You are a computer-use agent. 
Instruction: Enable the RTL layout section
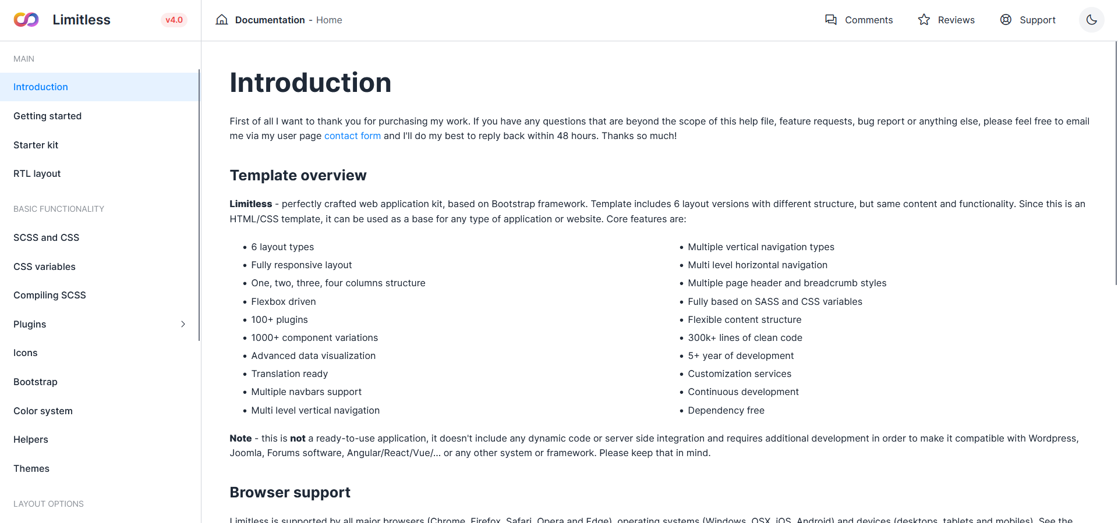click(x=37, y=173)
